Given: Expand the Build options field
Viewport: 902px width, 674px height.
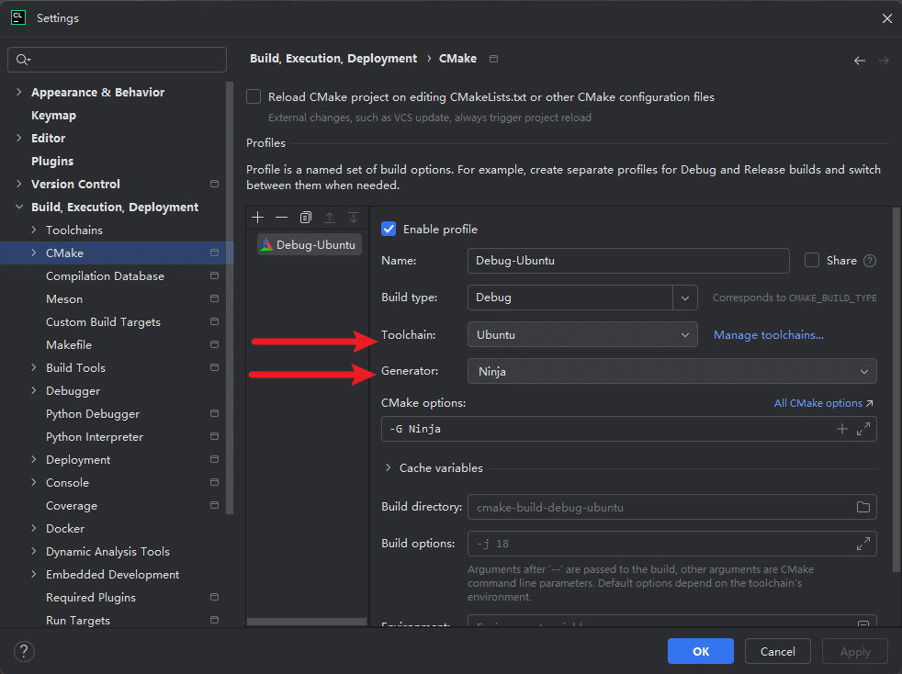Looking at the screenshot, I should (x=863, y=544).
